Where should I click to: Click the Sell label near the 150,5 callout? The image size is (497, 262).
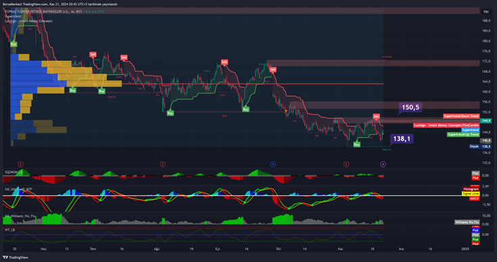click(x=376, y=116)
